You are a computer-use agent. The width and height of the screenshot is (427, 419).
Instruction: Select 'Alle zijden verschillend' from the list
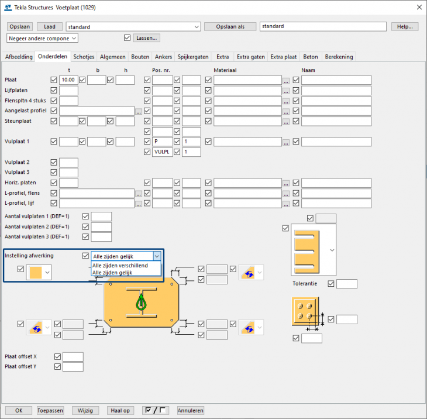(120, 266)
